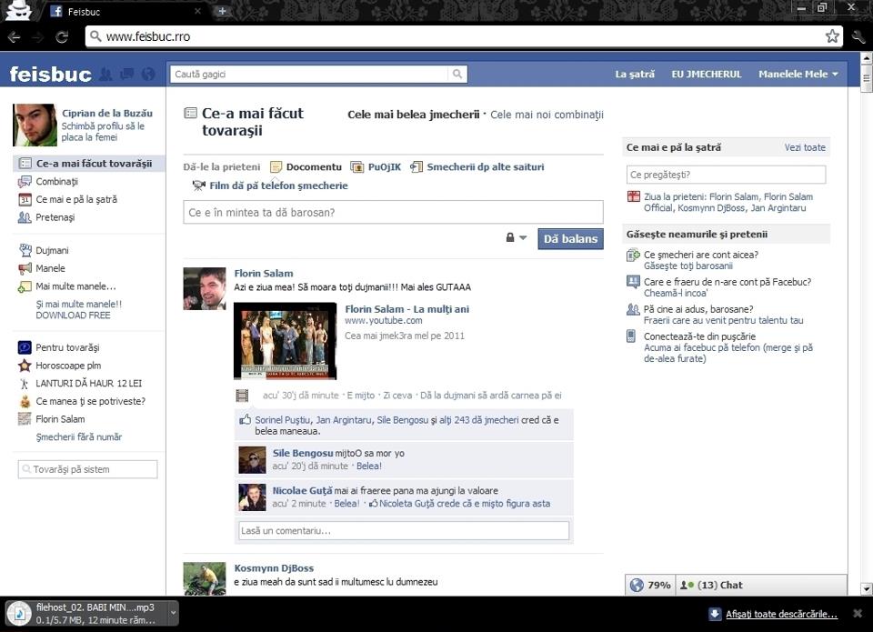This screenshot has width=873, height=632.
Task: Click the browser back arrow
Action: (14, 37)
